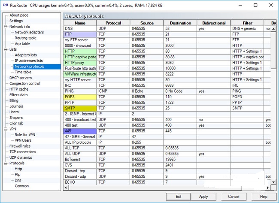279x203 pixels.
Task: Select Network protocols tree item
Action: tap(29, 67)
